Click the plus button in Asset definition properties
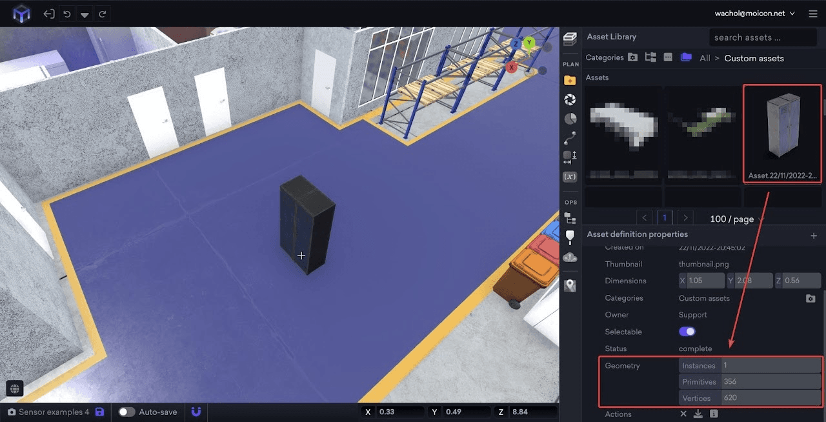The width and height of the screenshot is (826, 422). [814, 236]
